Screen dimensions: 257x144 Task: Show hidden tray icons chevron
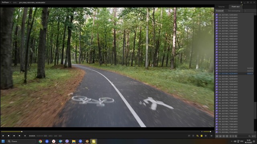231,141
